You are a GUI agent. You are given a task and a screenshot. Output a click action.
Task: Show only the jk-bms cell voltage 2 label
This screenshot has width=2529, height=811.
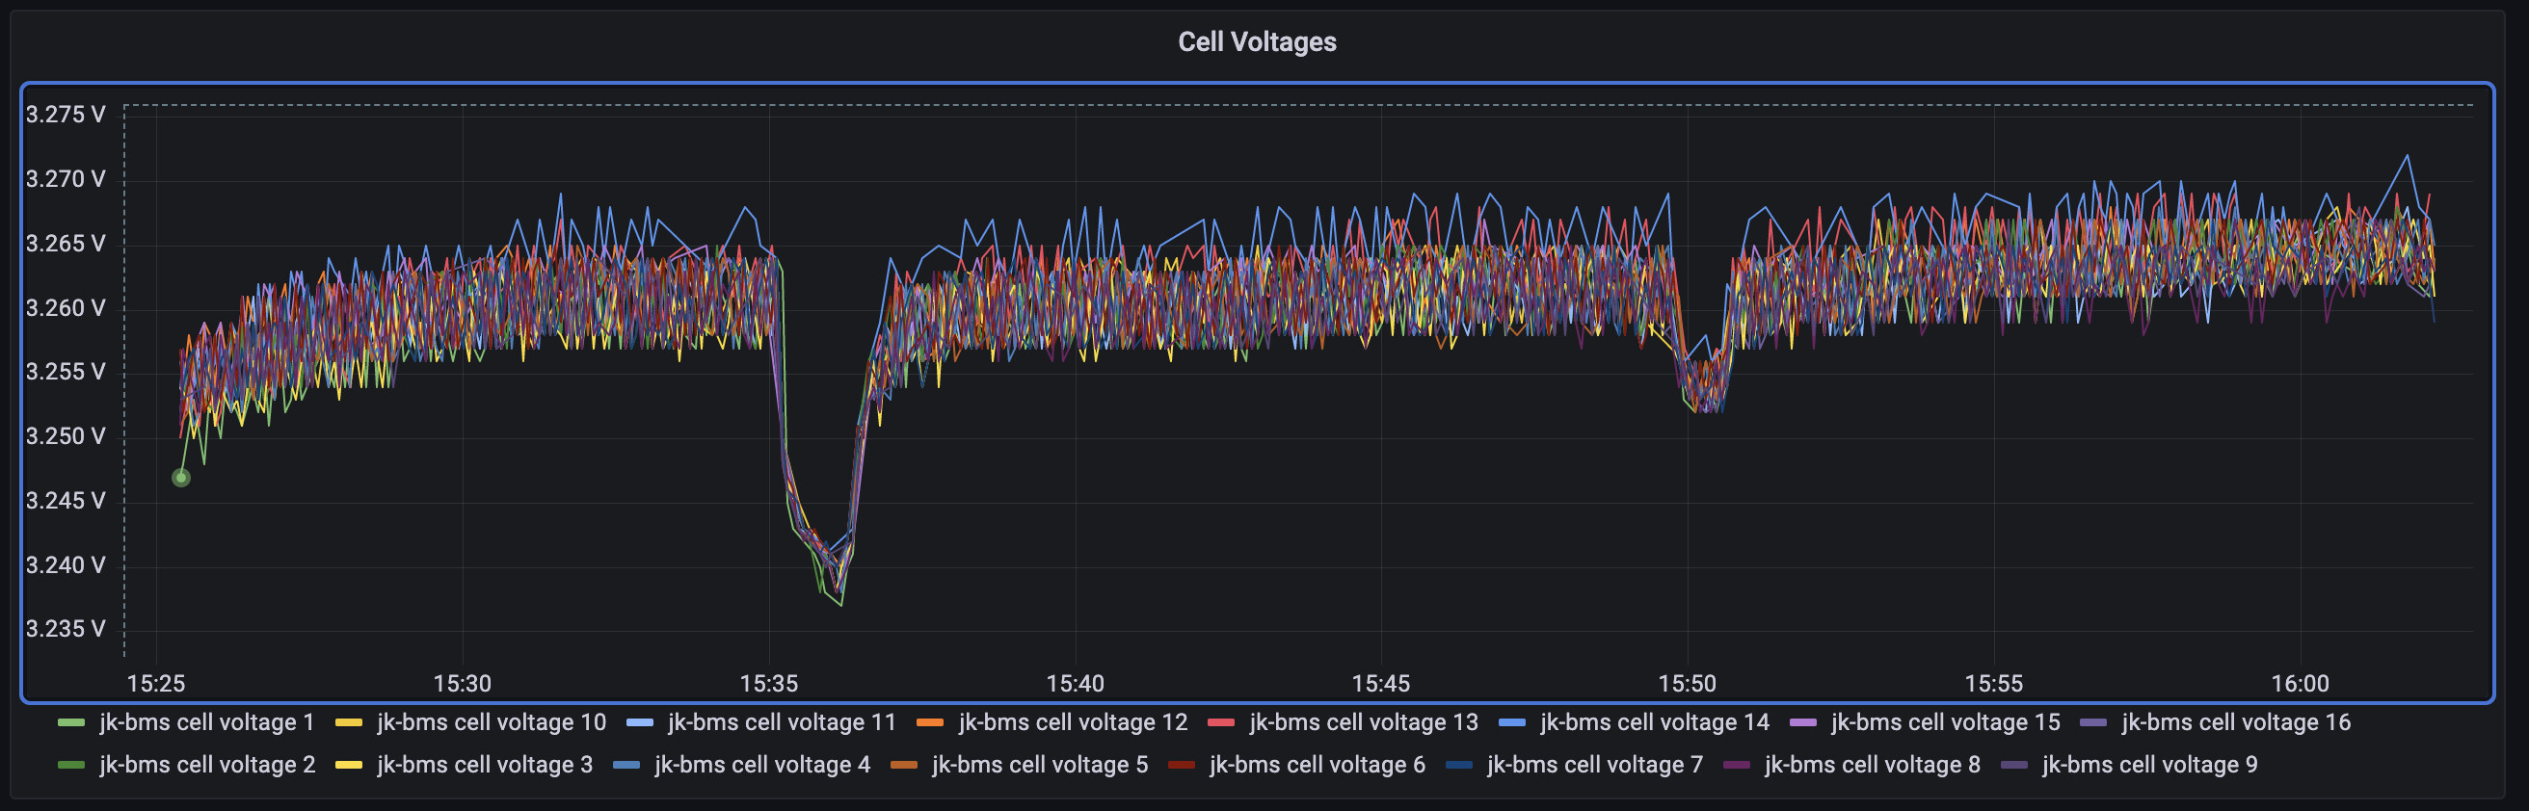click(x=207, y=765)
